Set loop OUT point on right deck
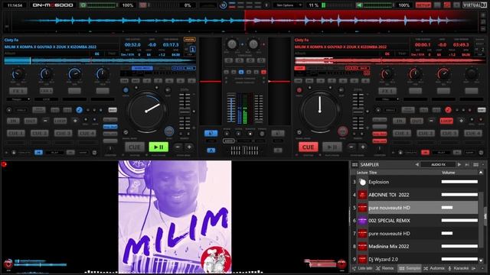The image size is (490, 275). (416, 121)
